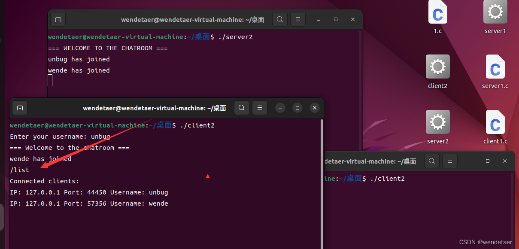The width and height of the screenshot is (519, 249).
Task: Close the unbug client terminal window
Action: [x=315, y=108]
